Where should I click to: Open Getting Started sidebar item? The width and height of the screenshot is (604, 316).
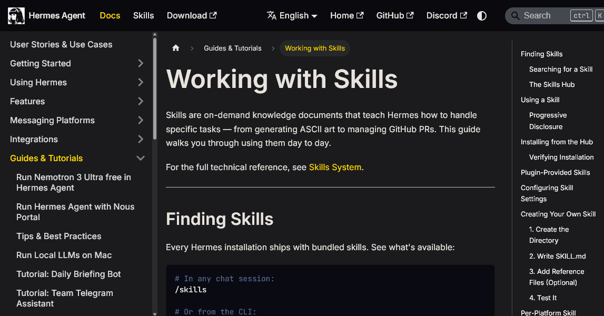coord(41,63)
